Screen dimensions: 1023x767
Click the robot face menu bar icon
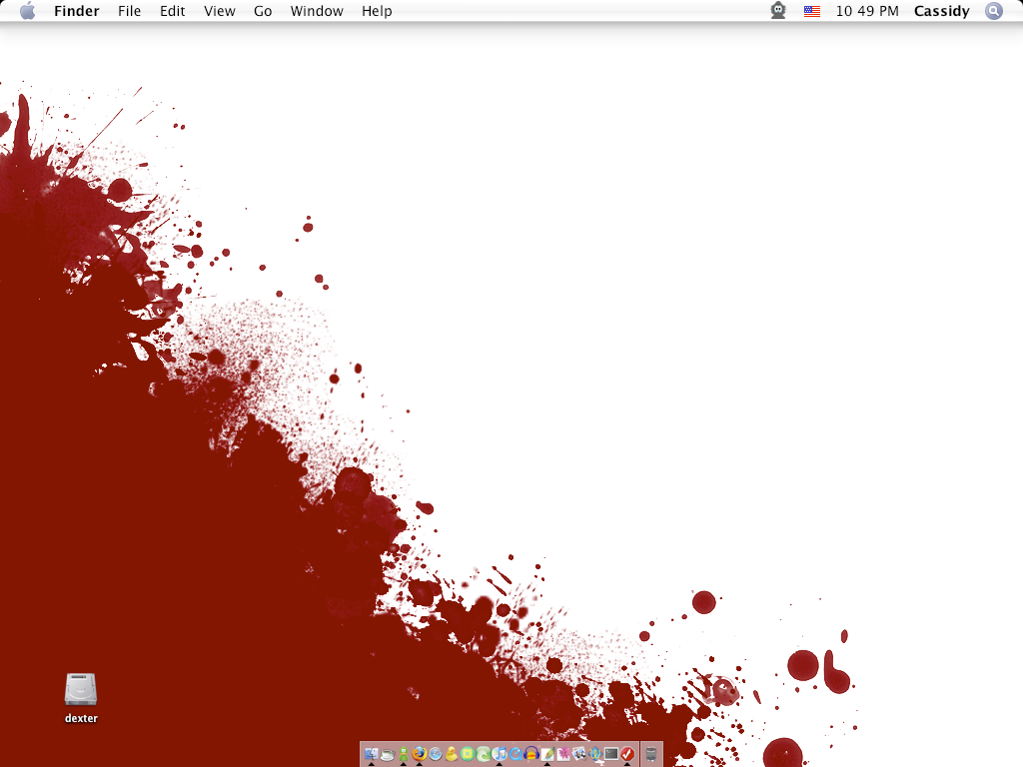[x=777, y=10]
